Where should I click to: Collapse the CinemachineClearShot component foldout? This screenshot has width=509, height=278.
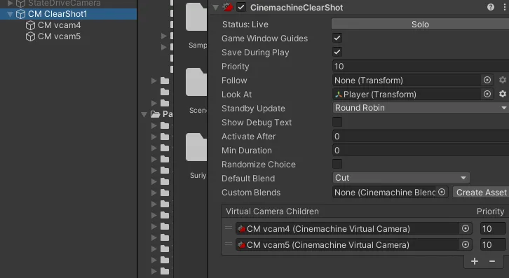click(x=215, y=8)
